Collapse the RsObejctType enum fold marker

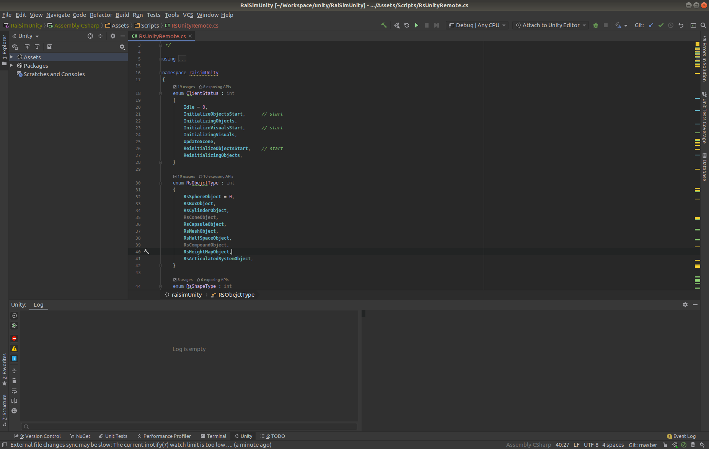click(161, 183)
